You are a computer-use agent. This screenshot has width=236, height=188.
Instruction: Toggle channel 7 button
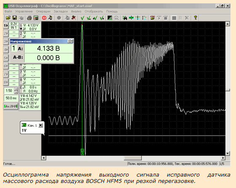pos(6,74)
